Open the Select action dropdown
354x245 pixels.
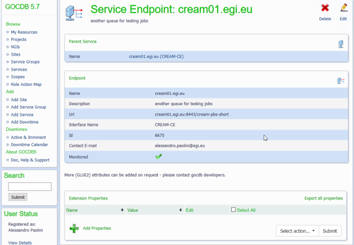click(297, 231)
